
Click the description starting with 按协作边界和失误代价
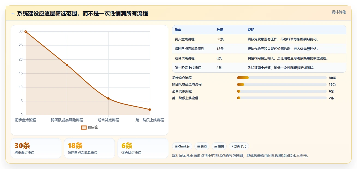click(283, 49)
